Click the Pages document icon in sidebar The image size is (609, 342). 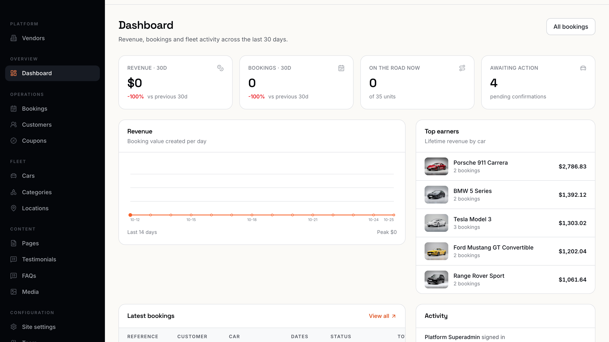point(14,243)
